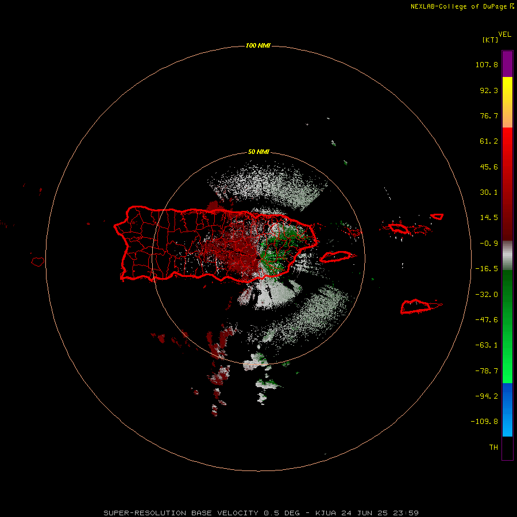Click the 45.6 velocity scale value
Screen dimensions: 517x517
click(x=489, y=167)
